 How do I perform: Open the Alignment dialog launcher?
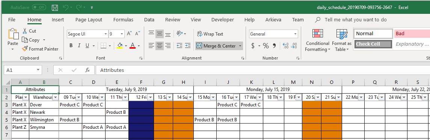coord(243,58)
